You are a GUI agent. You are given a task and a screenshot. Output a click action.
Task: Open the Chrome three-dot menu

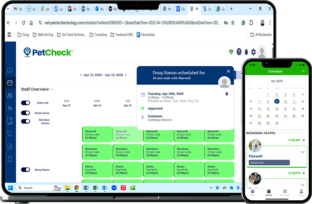point(270,23)
